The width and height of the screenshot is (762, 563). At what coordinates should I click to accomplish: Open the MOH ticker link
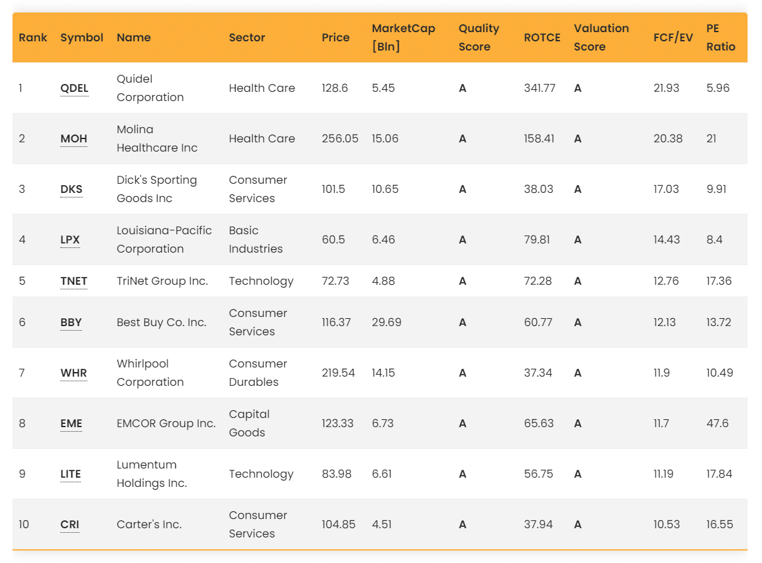pos(74,138)
